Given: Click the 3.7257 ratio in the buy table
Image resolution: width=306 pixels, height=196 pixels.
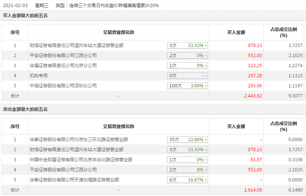Looking at the screenshot, I should coord(296,46).
